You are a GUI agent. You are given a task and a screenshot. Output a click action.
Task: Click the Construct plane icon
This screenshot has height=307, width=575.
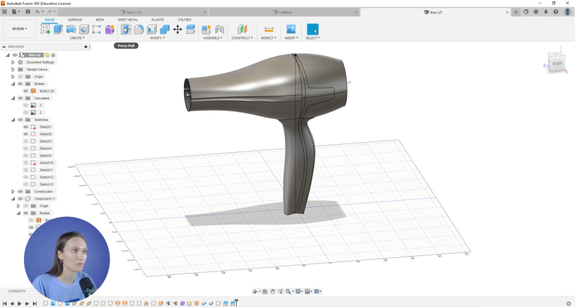click(x=242, y=29)
